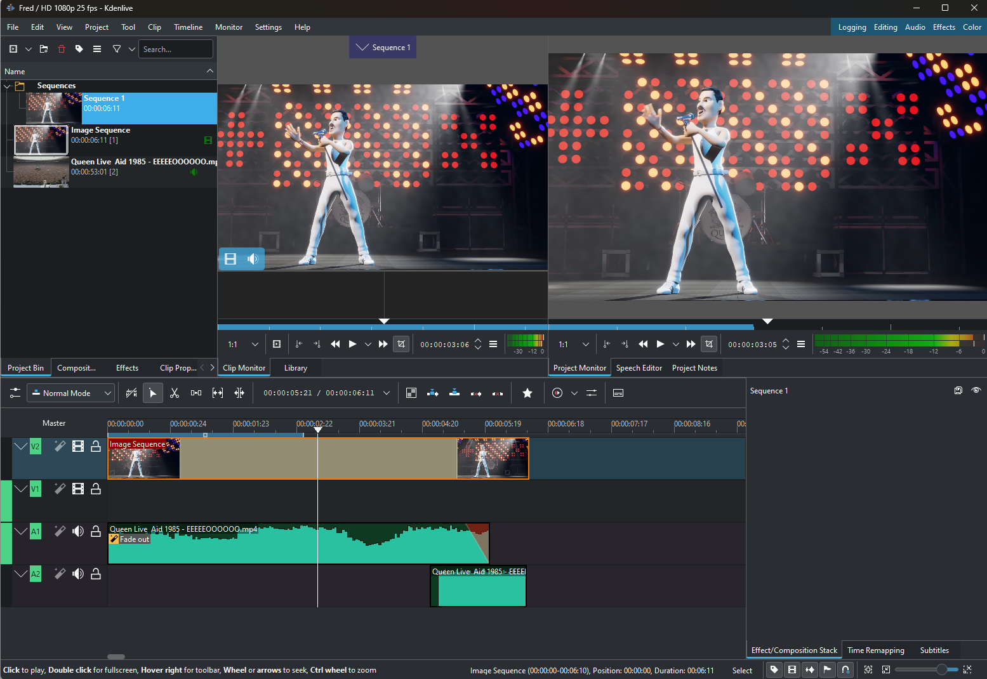Screen dimensions: 987x679
Task: Click the favorite effects star icon
Action: click(x=527, y=393)
